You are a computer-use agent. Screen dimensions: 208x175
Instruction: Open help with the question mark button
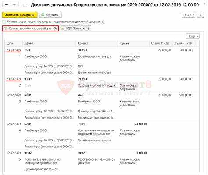201,15
